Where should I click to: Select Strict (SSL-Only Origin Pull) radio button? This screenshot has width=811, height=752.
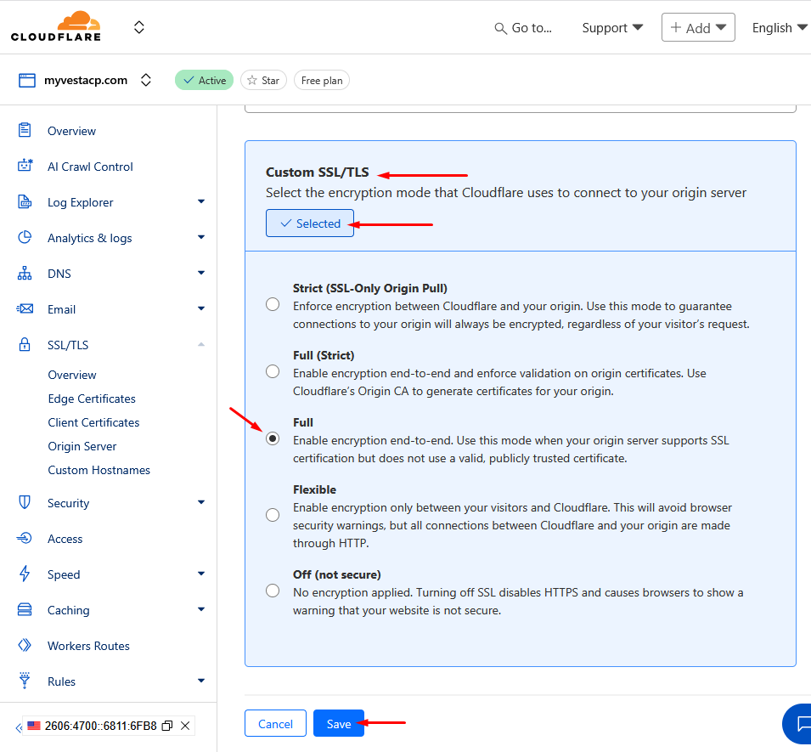pyautogui.click(x=273, y=304)
